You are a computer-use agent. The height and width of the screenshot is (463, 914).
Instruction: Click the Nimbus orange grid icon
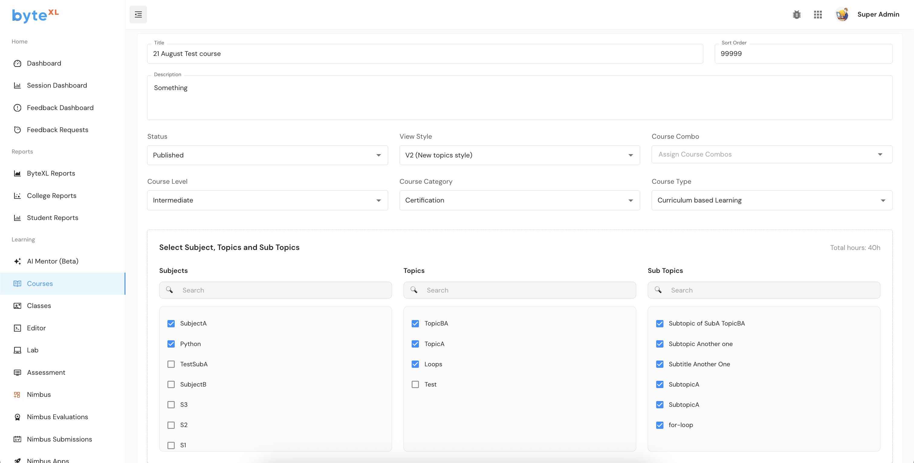tap(17, 394)
